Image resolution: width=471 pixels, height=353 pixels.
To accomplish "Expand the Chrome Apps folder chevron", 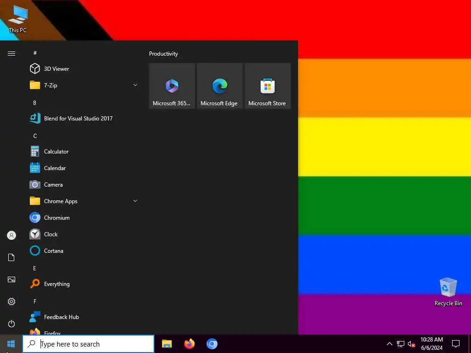I will pos(135,201).
